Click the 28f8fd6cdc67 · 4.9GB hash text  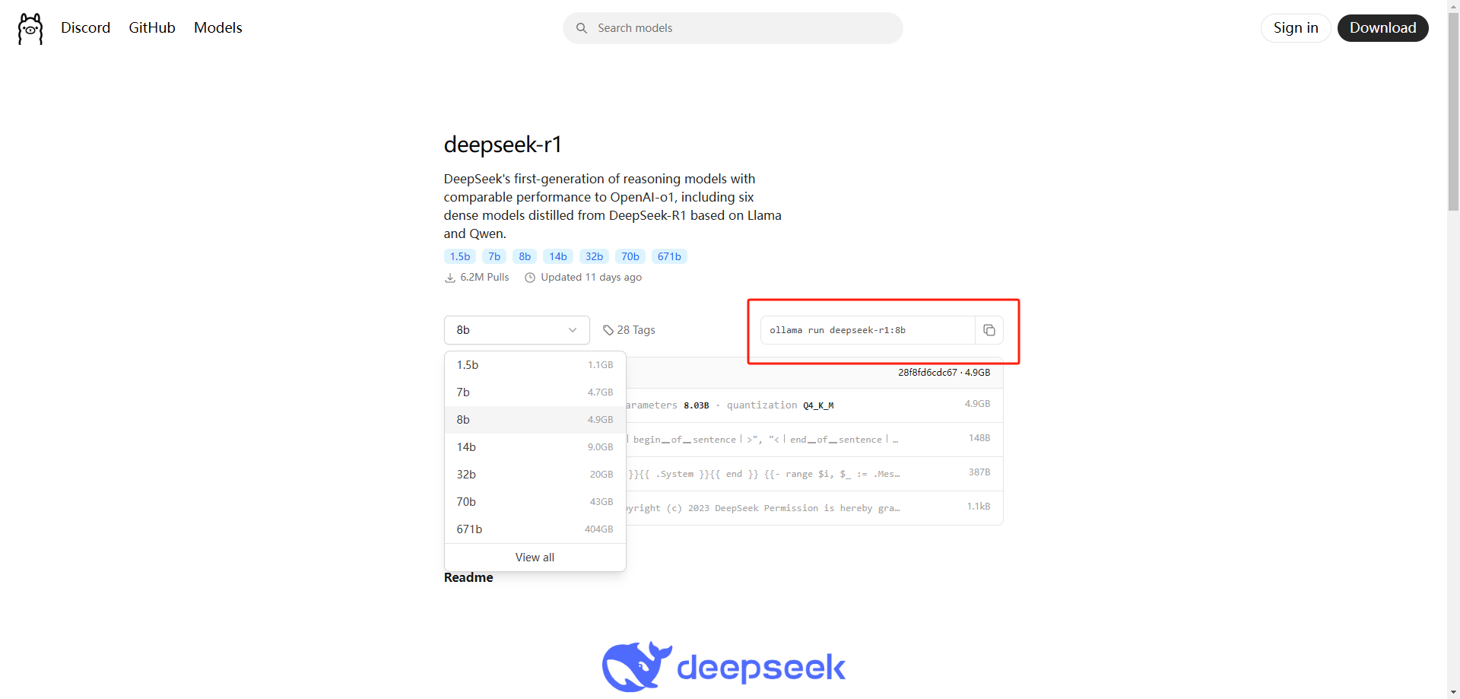[x=944, y=373]
